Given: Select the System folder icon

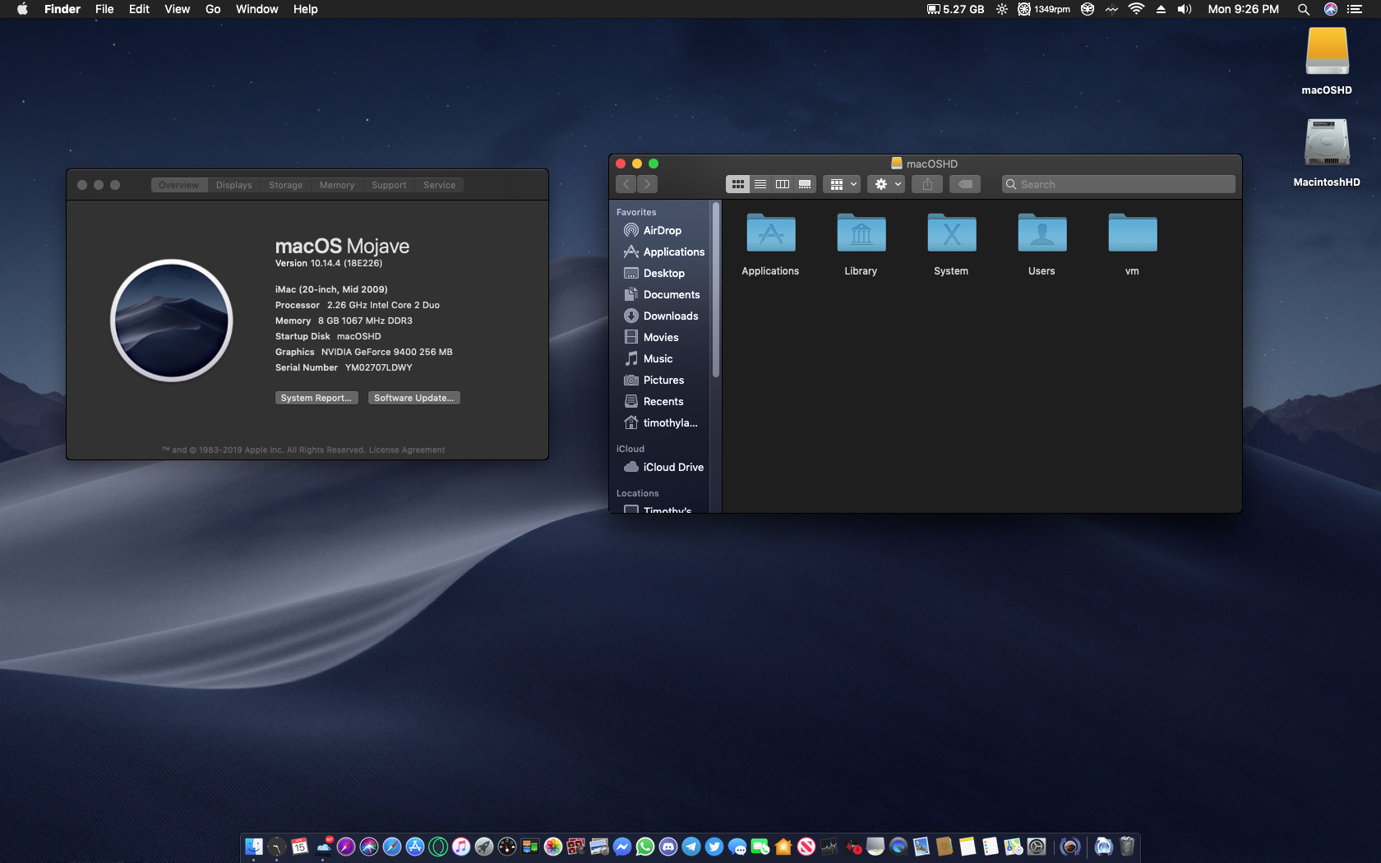Looking at the screenshot, I should 952,233.
